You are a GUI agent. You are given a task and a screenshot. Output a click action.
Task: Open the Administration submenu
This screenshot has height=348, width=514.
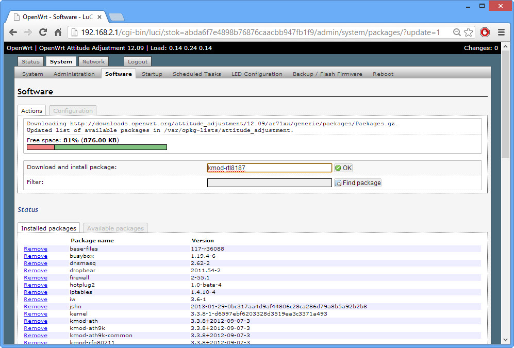(x=74, y=74)
